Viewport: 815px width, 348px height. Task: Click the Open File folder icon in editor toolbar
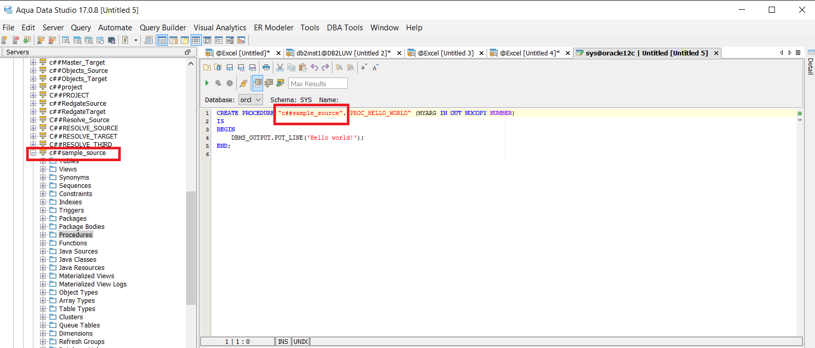click(207, 67)
